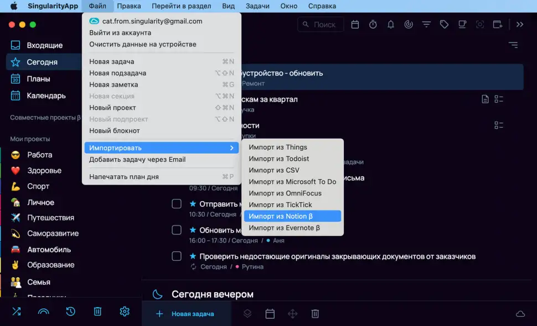Click the 'Новая задача' button at bottom
Image resolution: width=537 pixels, height=326 pixels.
(x=185, y=314)
